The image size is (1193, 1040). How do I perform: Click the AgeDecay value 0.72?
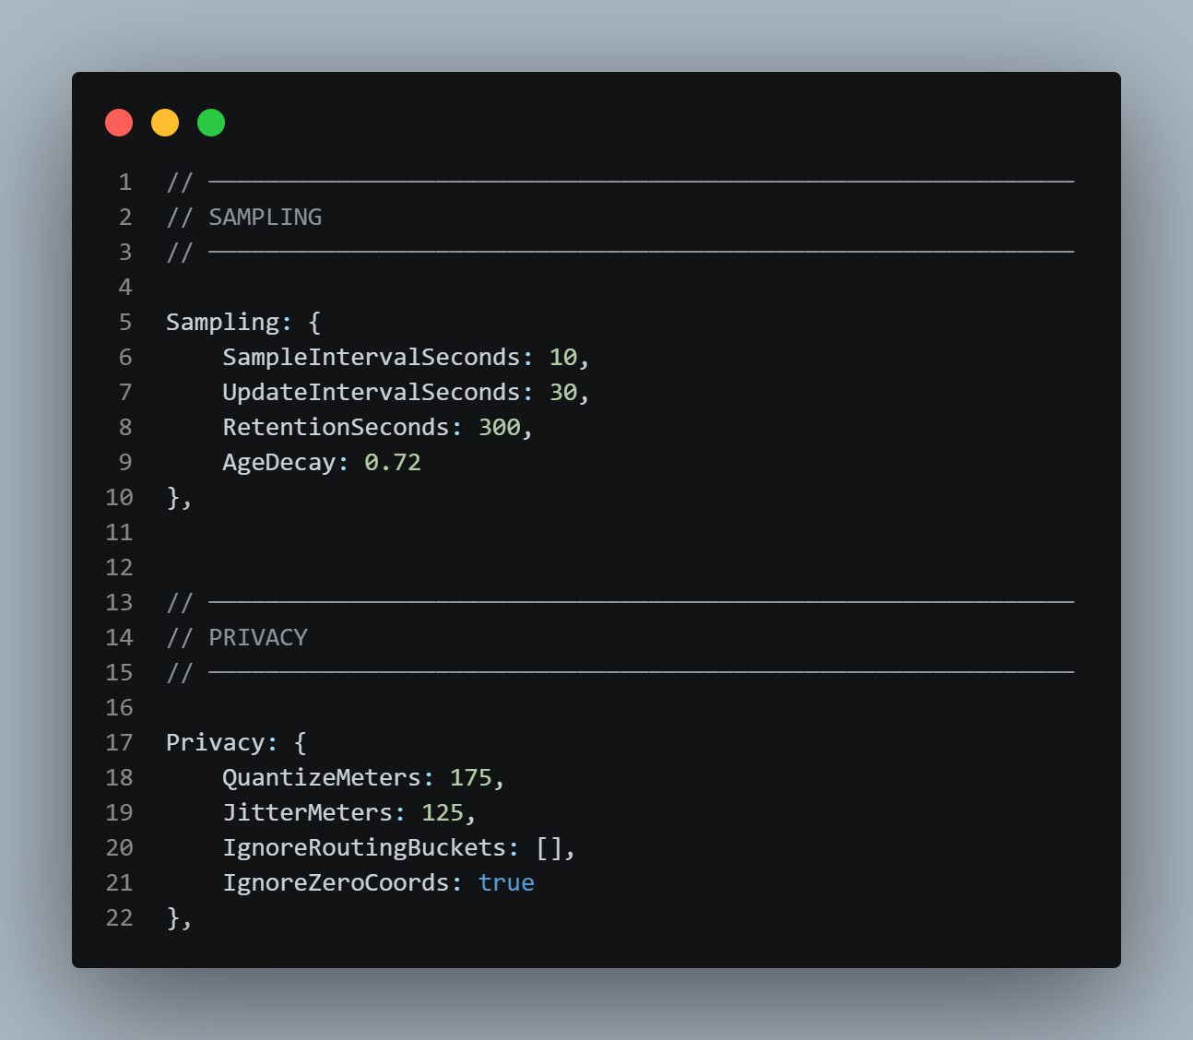coord(393,463)
